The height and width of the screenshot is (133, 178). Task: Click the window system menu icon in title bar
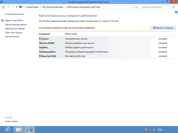[2, 2]
